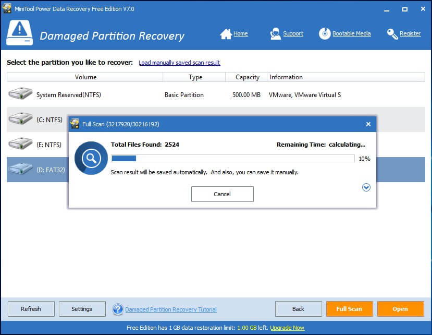Select the (D: FAT32) partition label
Image resolution: width=432 pixels, height=335 pixels.
pos(51,170)
